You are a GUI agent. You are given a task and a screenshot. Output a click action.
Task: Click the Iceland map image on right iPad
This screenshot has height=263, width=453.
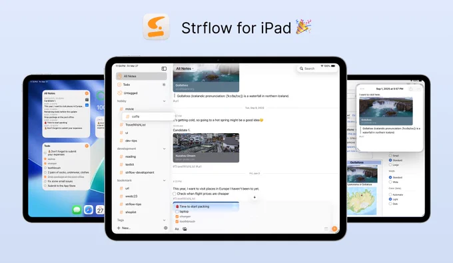[x=362, y=201]
